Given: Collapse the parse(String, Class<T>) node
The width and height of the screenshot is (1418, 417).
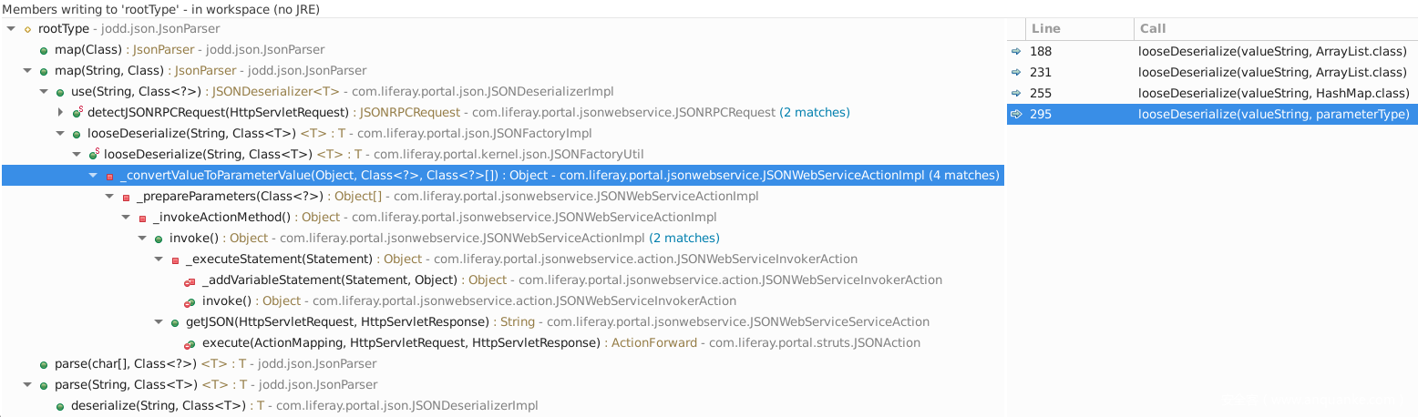Looking at the screenshot, I should coord(27,385).
